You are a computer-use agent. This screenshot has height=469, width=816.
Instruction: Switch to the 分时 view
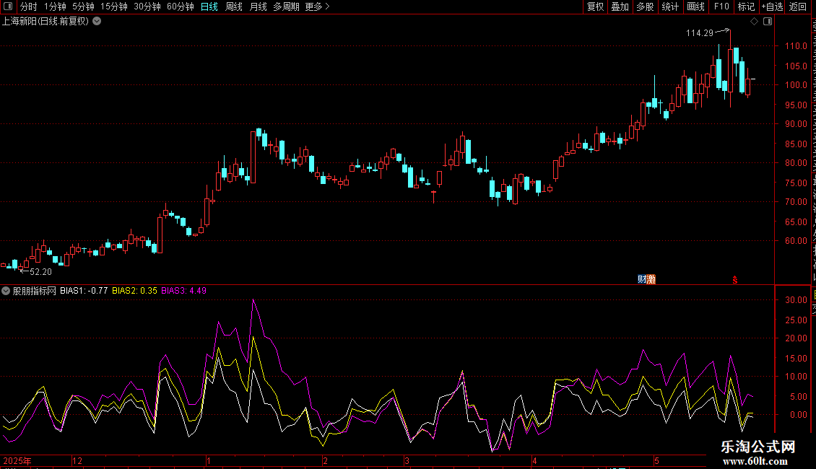click(x=29, y=6)
